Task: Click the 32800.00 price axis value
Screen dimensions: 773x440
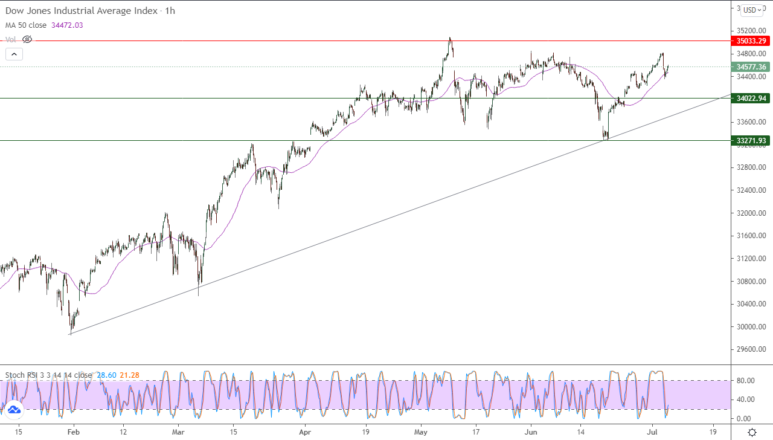Action: [751, 167]
